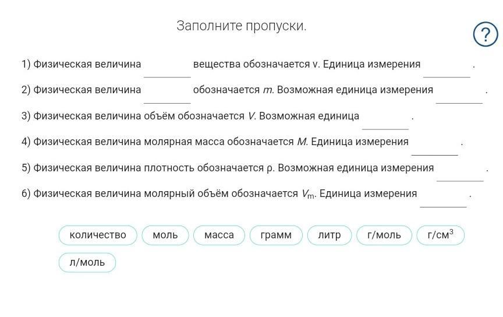Screen dimensions: 503x317
Task: Pick the 'количество' word chip
Action: coord(98,235)
